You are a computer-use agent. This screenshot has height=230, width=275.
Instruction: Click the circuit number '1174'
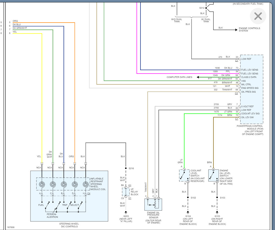220,115
